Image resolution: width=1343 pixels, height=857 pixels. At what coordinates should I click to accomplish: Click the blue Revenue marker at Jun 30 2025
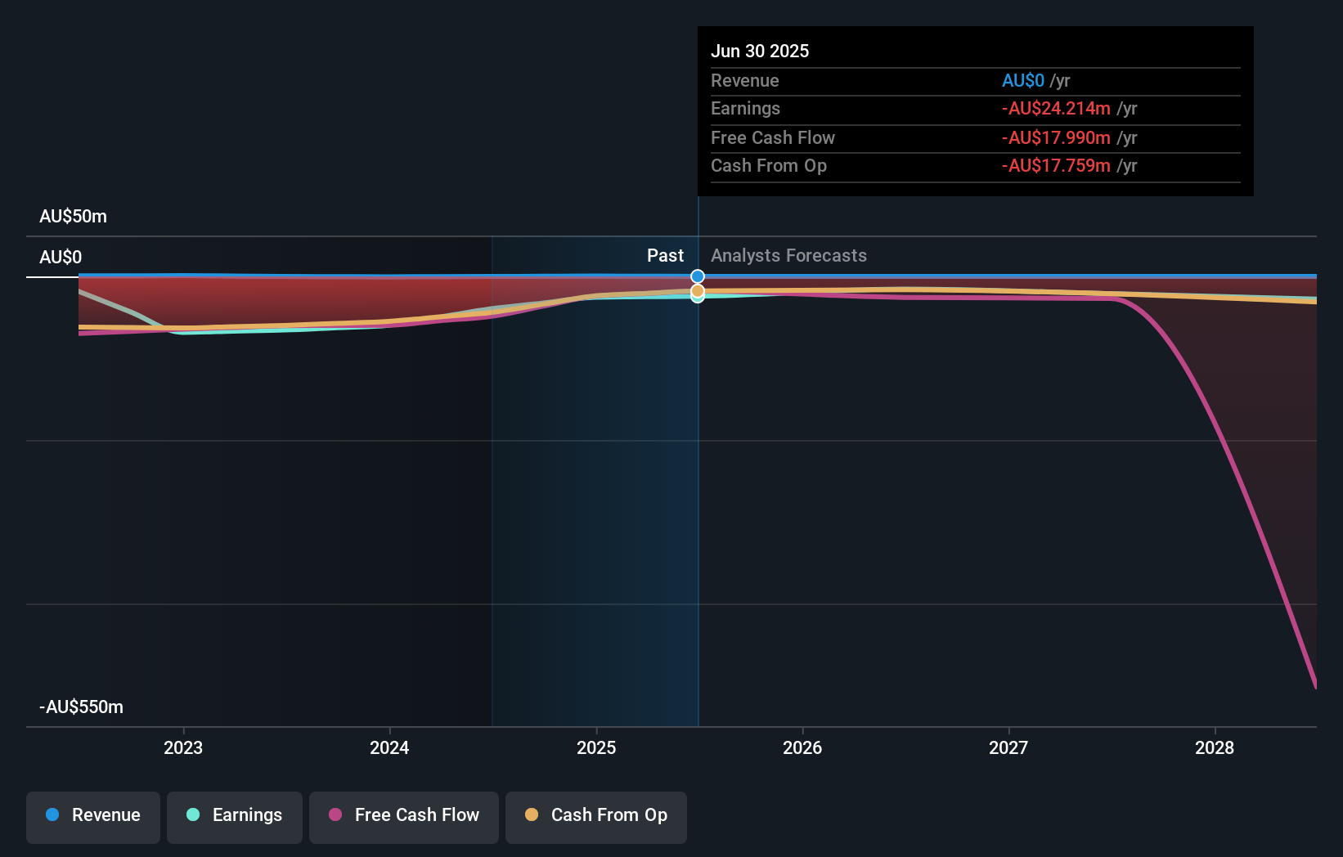698,276
